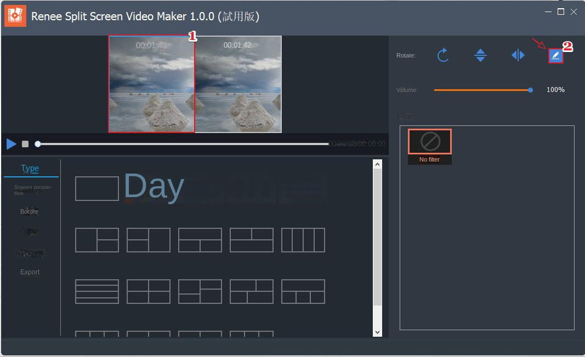Select the right video clip in preview

(238, 84)
